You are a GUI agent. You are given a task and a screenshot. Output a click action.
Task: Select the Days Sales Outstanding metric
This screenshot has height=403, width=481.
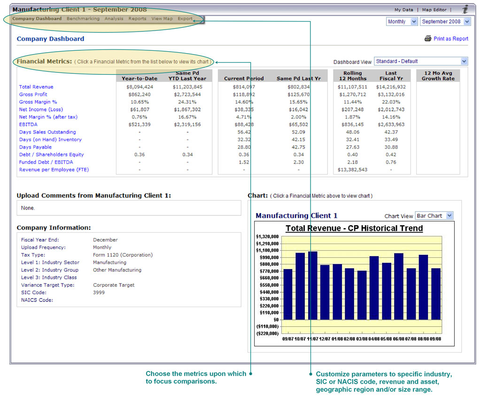pyautogui.click(x=47, y=132)
